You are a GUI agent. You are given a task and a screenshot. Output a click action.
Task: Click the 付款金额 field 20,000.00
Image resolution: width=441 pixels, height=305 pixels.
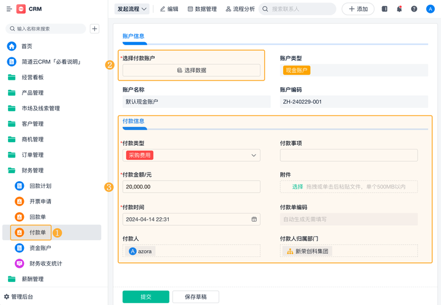point(191,187)
